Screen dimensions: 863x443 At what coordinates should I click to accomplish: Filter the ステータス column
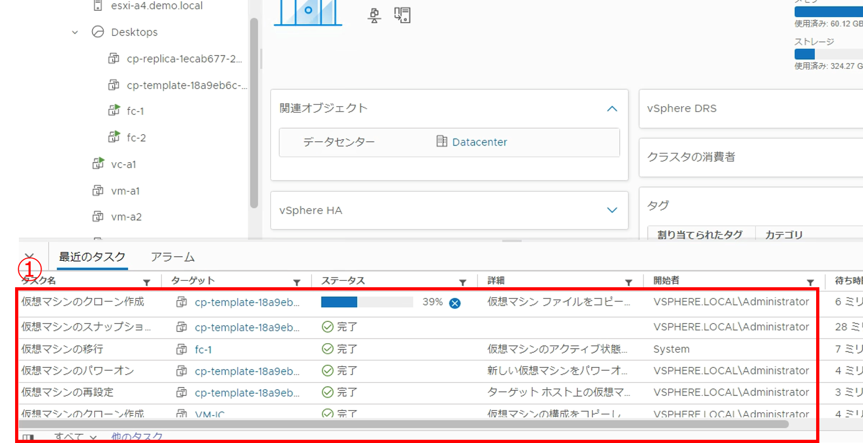(x=462, y=282)
